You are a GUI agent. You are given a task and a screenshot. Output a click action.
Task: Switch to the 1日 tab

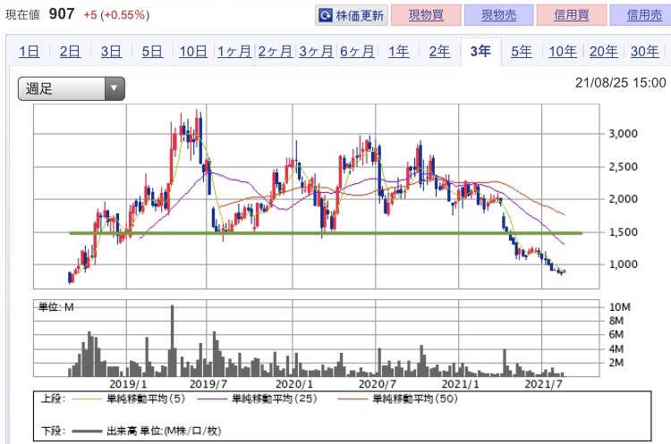pyautogui.click(x=28, y=51)
